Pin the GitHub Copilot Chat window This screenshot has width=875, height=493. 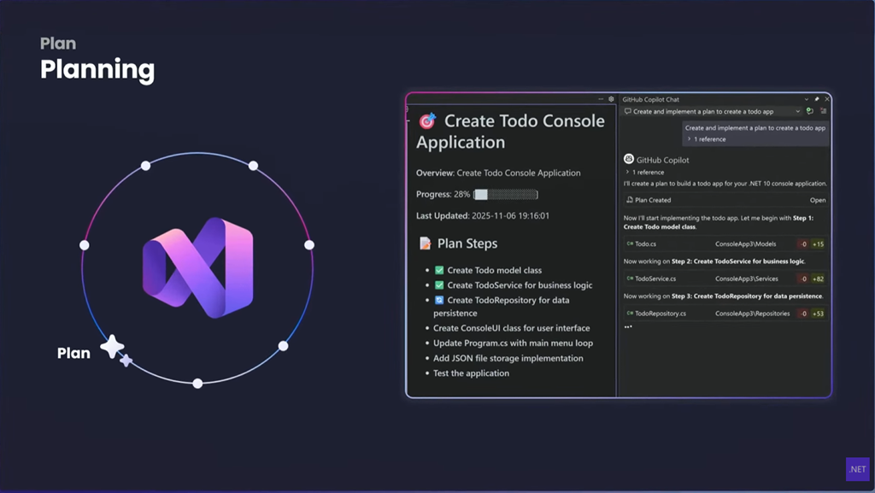click(x=816, y=99)
